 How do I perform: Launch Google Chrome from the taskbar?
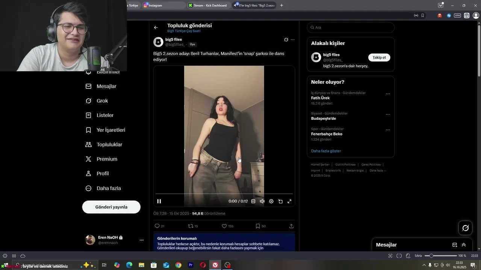click(178, 265)
